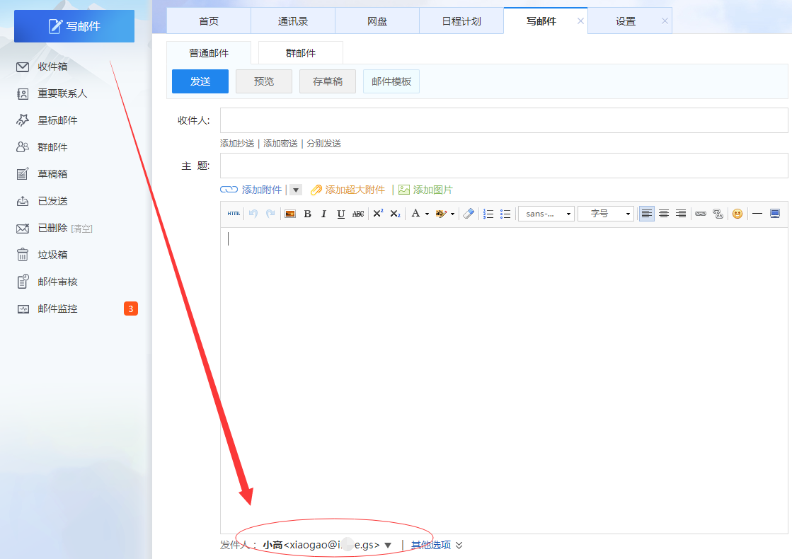Image resolution: width=792 pixels, height=559 pixels.
Task: Toggle italic text formatting
Action: coord(323,214)
